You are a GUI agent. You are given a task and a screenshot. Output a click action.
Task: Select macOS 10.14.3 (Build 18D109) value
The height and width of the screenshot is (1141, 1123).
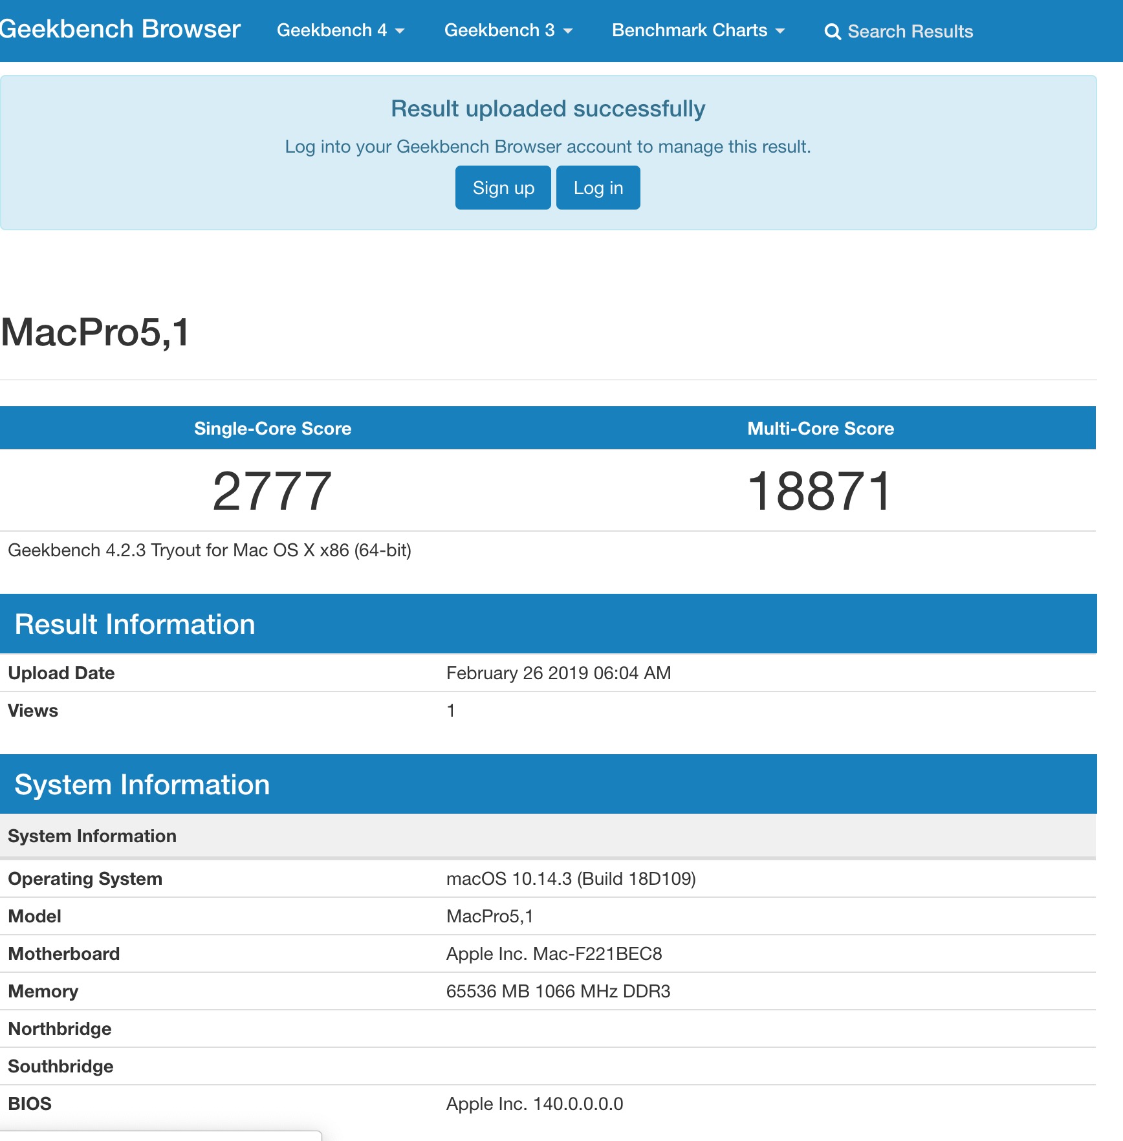coord(571,879)
